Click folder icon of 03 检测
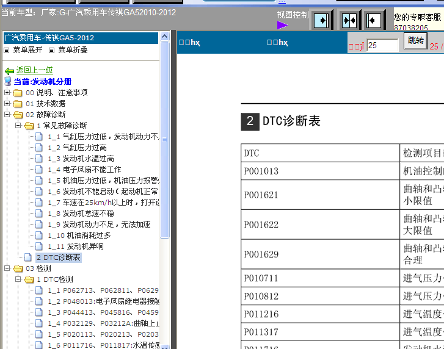The height and width of the screenshot is (349, 444). pos(18,268)
